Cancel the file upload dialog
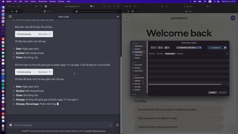 point(212,93)
